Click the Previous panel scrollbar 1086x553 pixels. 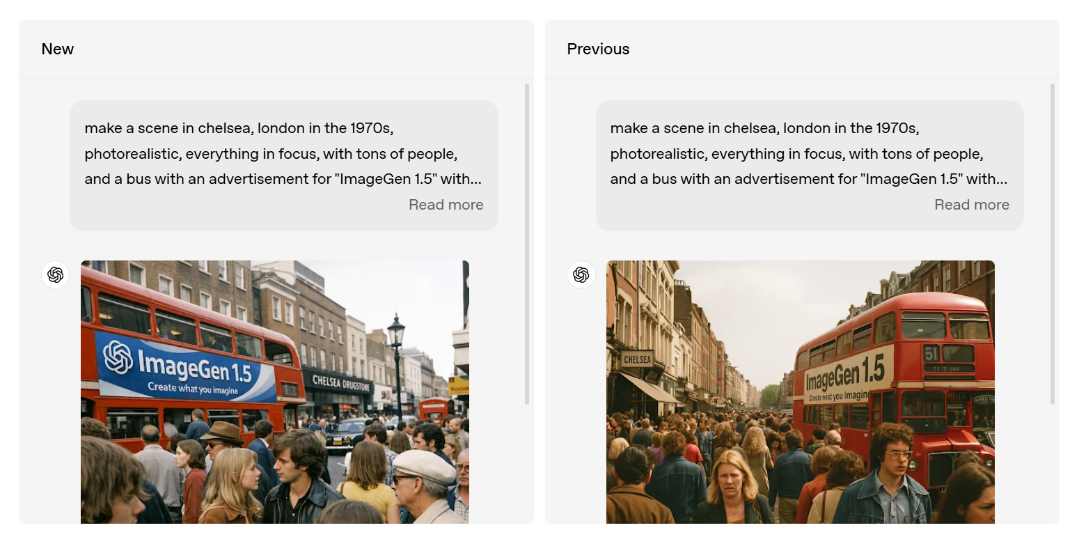tap(1053, 244)
